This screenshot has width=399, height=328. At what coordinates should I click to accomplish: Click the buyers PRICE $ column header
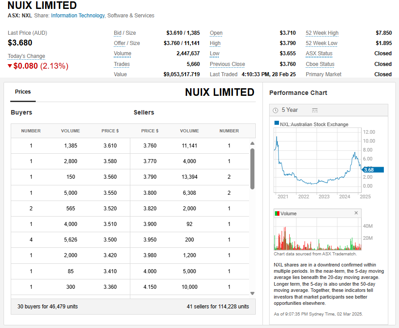[110, 131]
